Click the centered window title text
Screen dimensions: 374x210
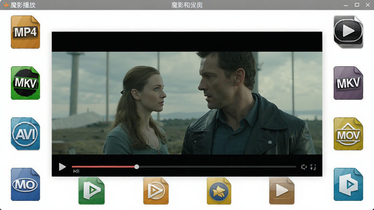point(187,5)
